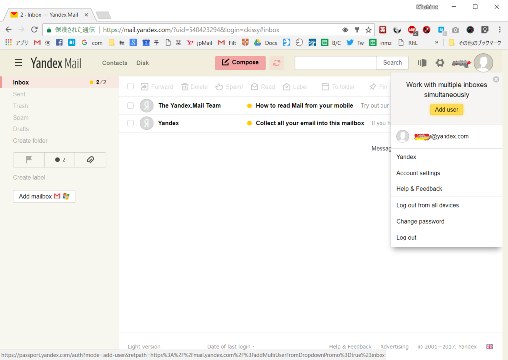
Task: Open the Sent folder
Action: [x=19, y=94]
